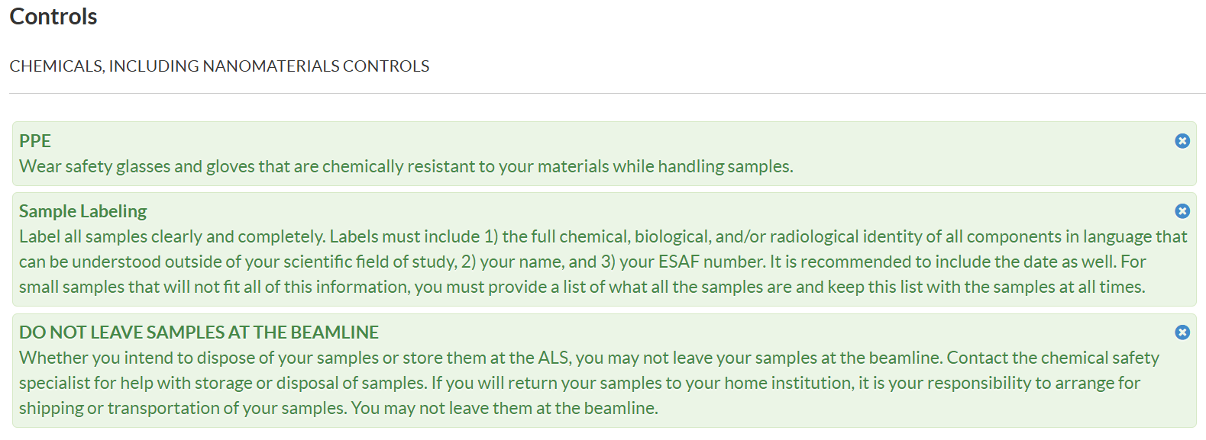Viewport: 1206px width, 440px height.
Task: Click the PPE control title
Action: coord(35,141)
